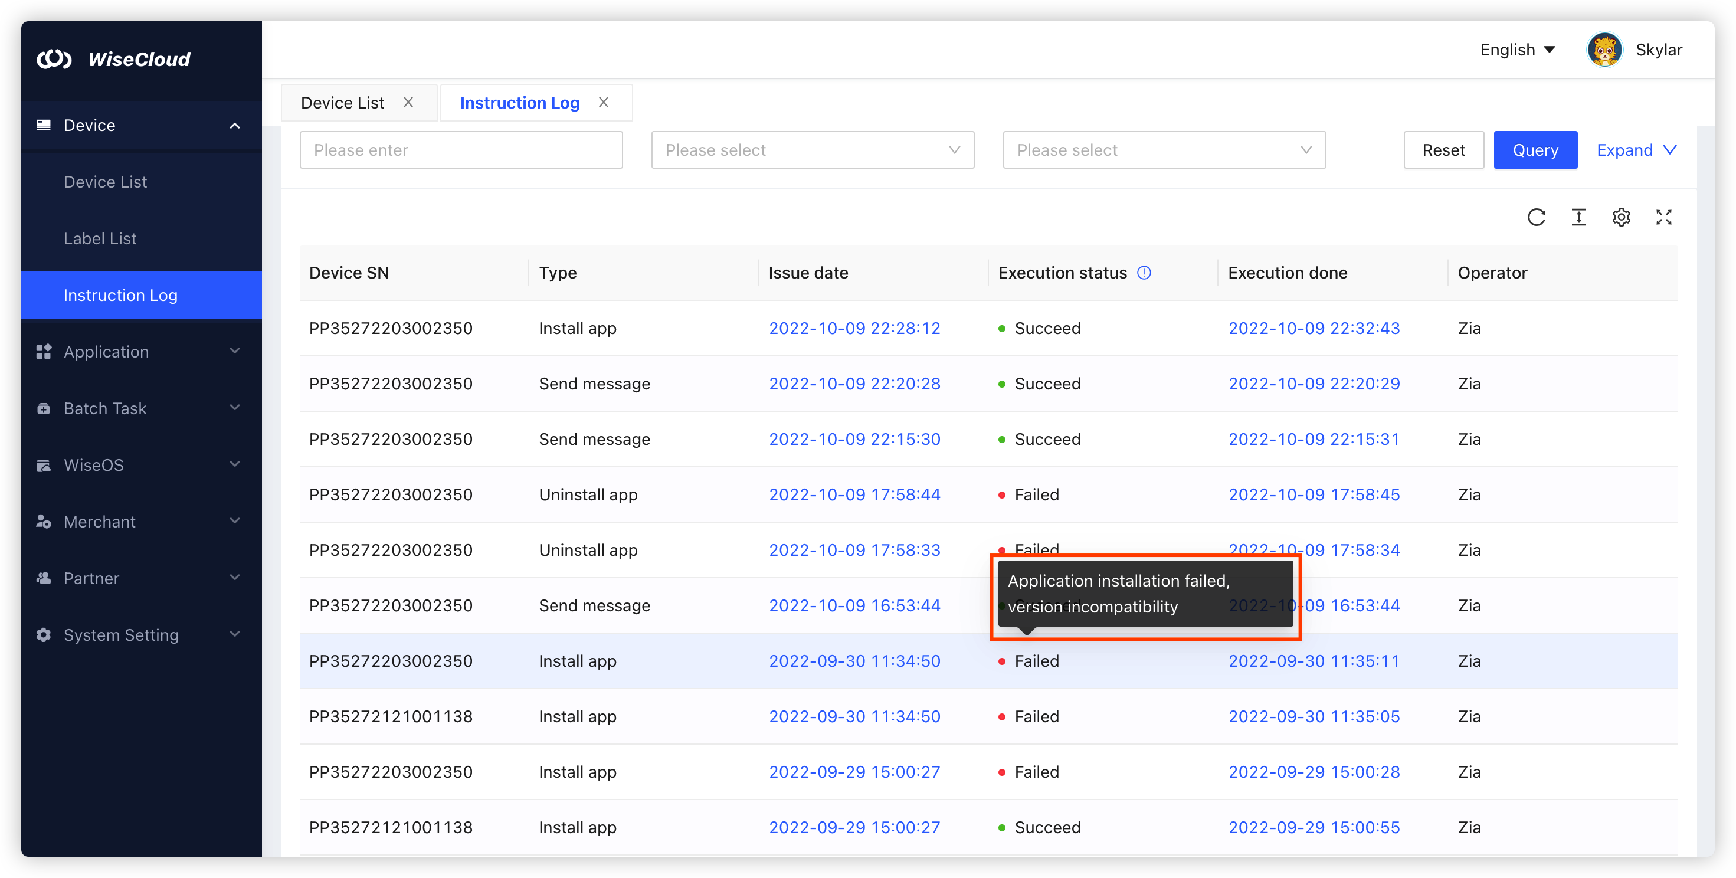This screenshot has height=878, width=1736.
Task: Open the column settings gear icon
Action: 1622,217
